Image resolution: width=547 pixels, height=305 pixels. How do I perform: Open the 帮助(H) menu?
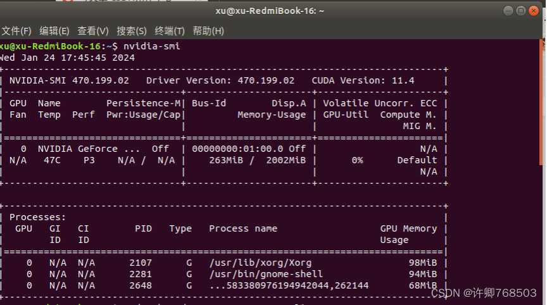click(x=208, y=31)
